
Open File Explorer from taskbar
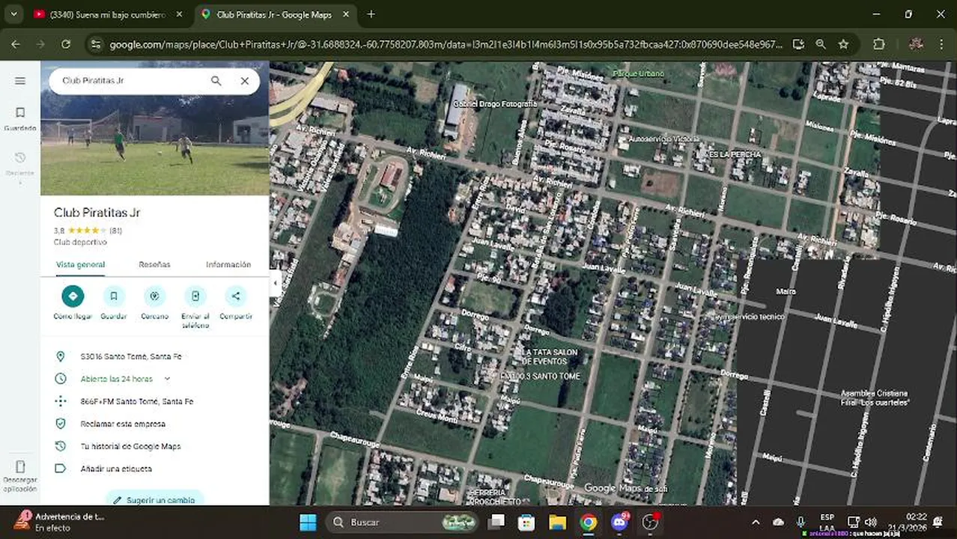tap(557, 522)
